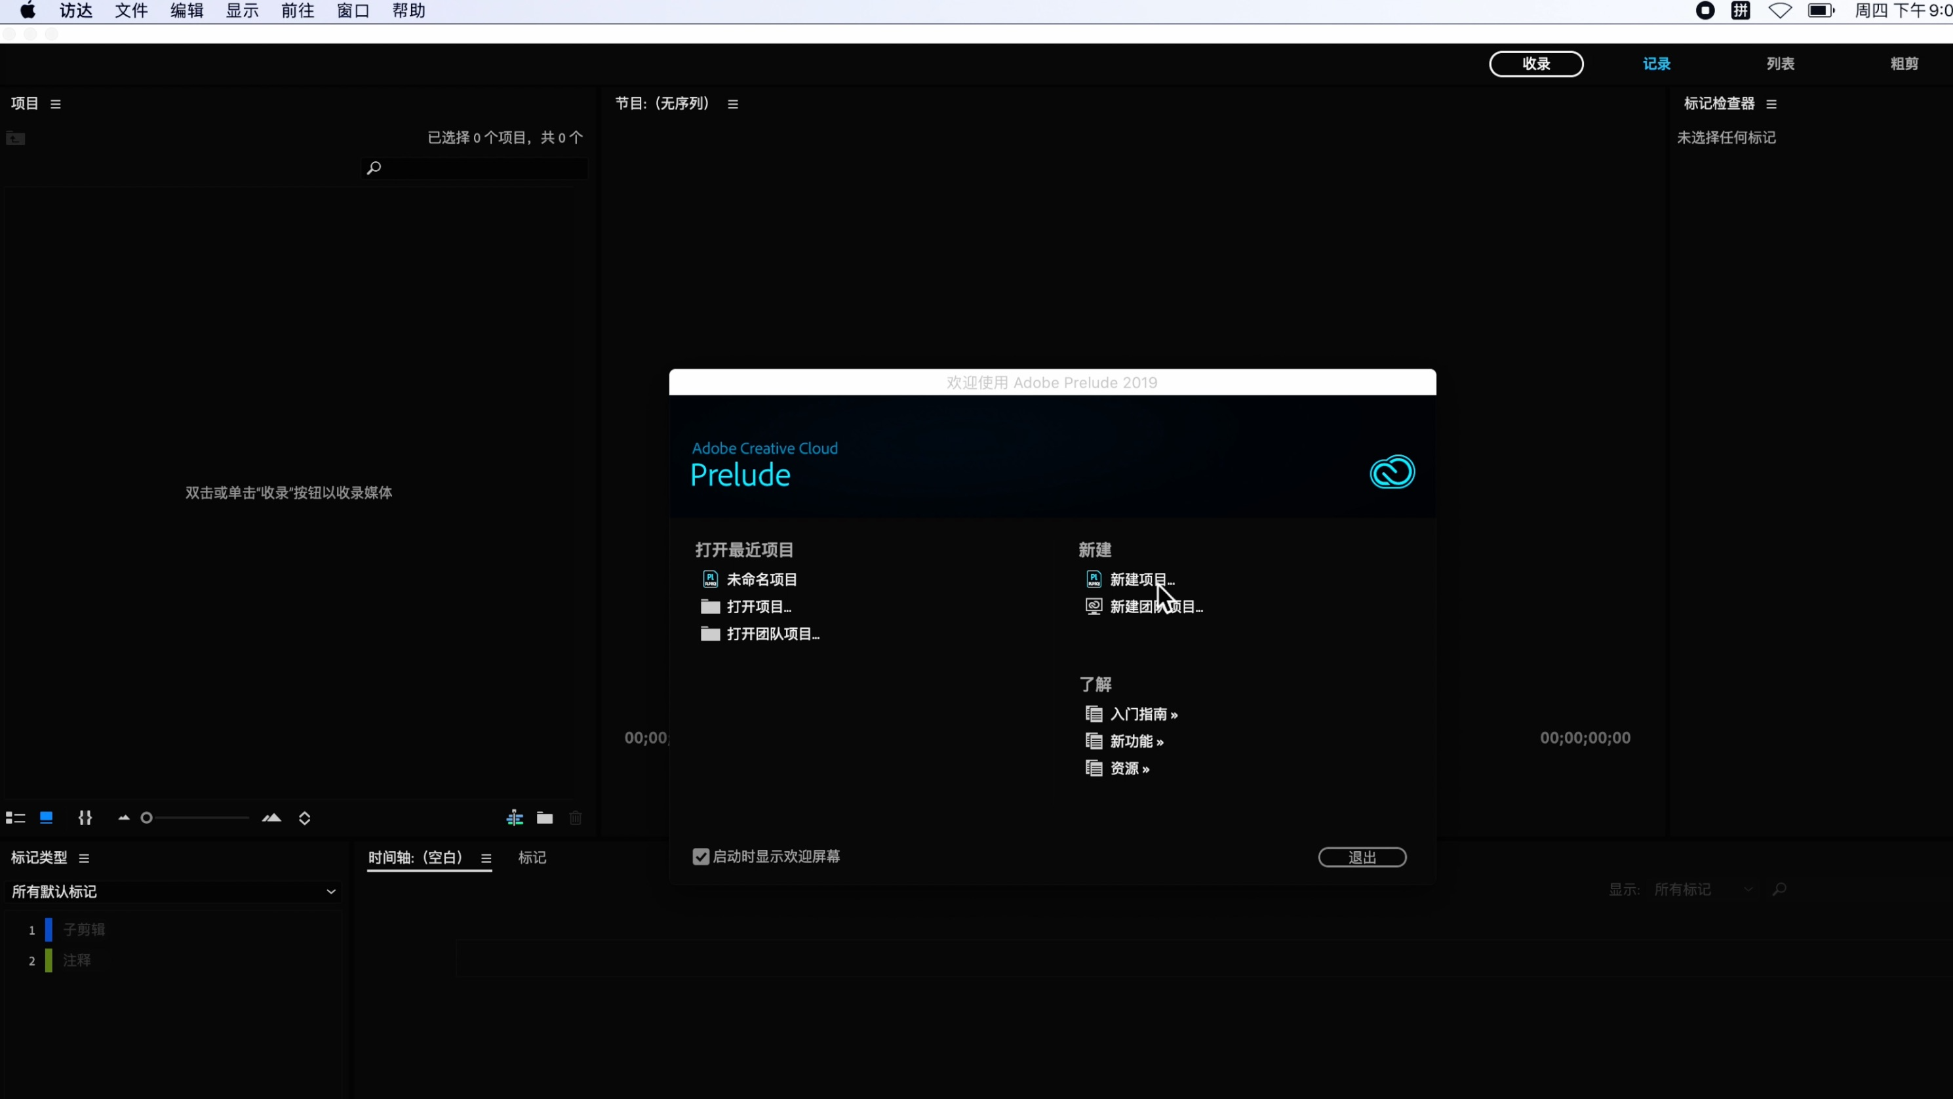Open the 所有默认标记 dropdown
This screenshot has width=1953, height=1099.
click(173, 892)
